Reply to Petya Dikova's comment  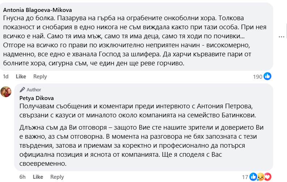57,177
